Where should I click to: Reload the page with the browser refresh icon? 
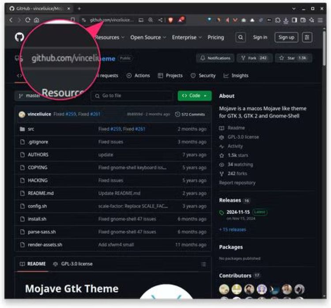click(28, 20)
